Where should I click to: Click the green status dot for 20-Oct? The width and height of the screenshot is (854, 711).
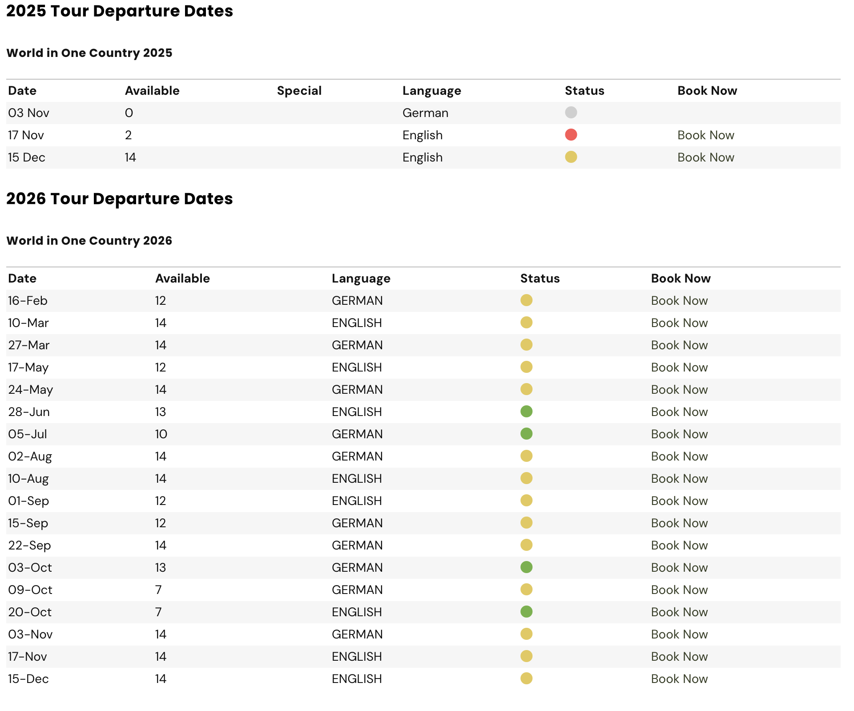click(x=527, y=611)
